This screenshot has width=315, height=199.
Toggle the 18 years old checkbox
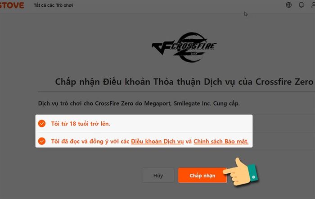[x=42, y=124]
